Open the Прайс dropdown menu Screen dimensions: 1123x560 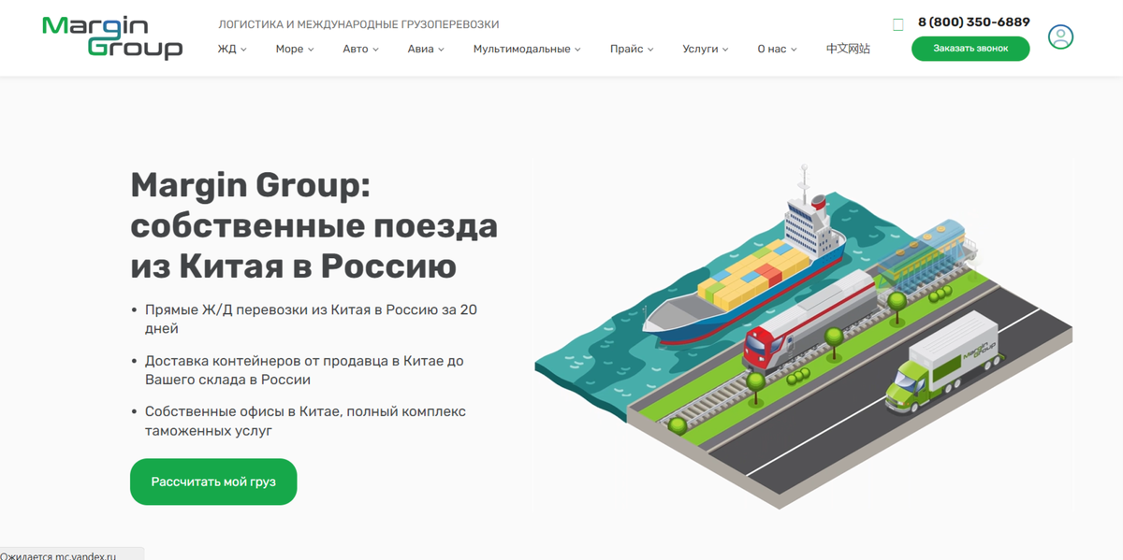(x=632, y=49)
